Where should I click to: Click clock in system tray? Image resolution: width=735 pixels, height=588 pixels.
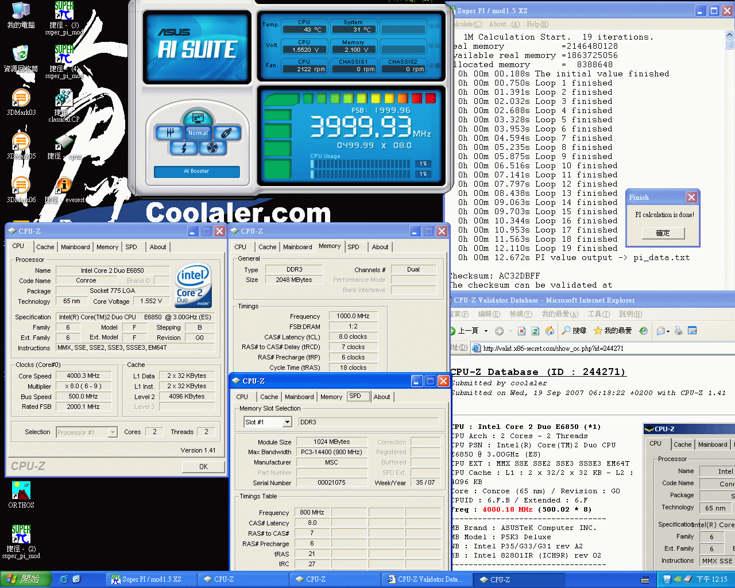712,579
